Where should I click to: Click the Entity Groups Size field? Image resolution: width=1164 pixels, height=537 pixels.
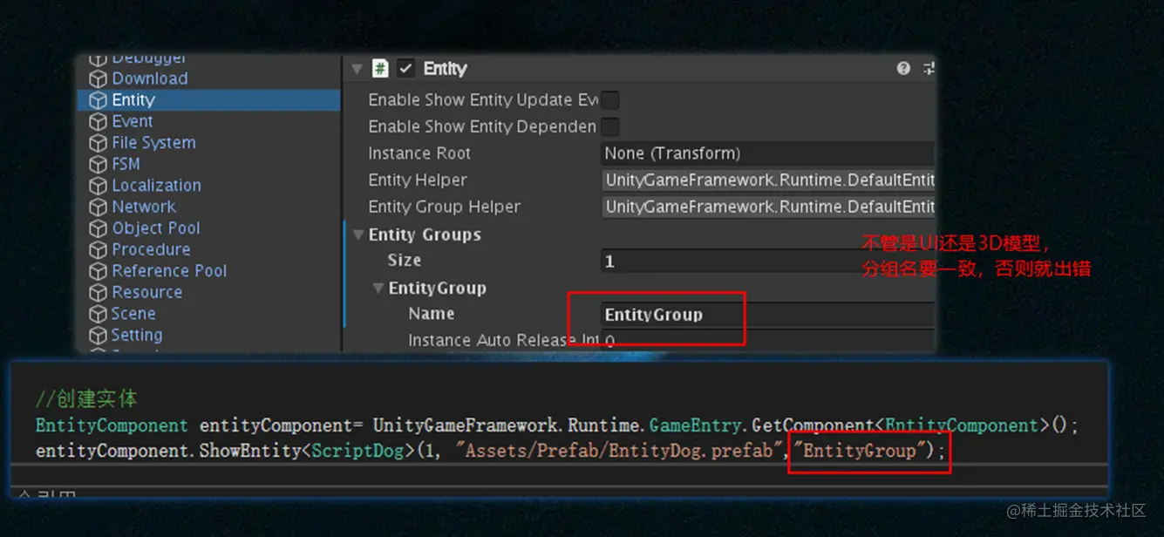click(x=768, y=261)
